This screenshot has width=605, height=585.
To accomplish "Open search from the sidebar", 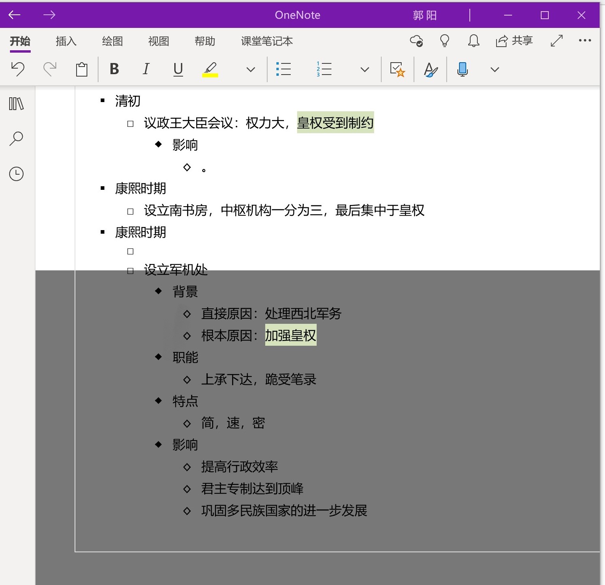I will click(16, 139).
